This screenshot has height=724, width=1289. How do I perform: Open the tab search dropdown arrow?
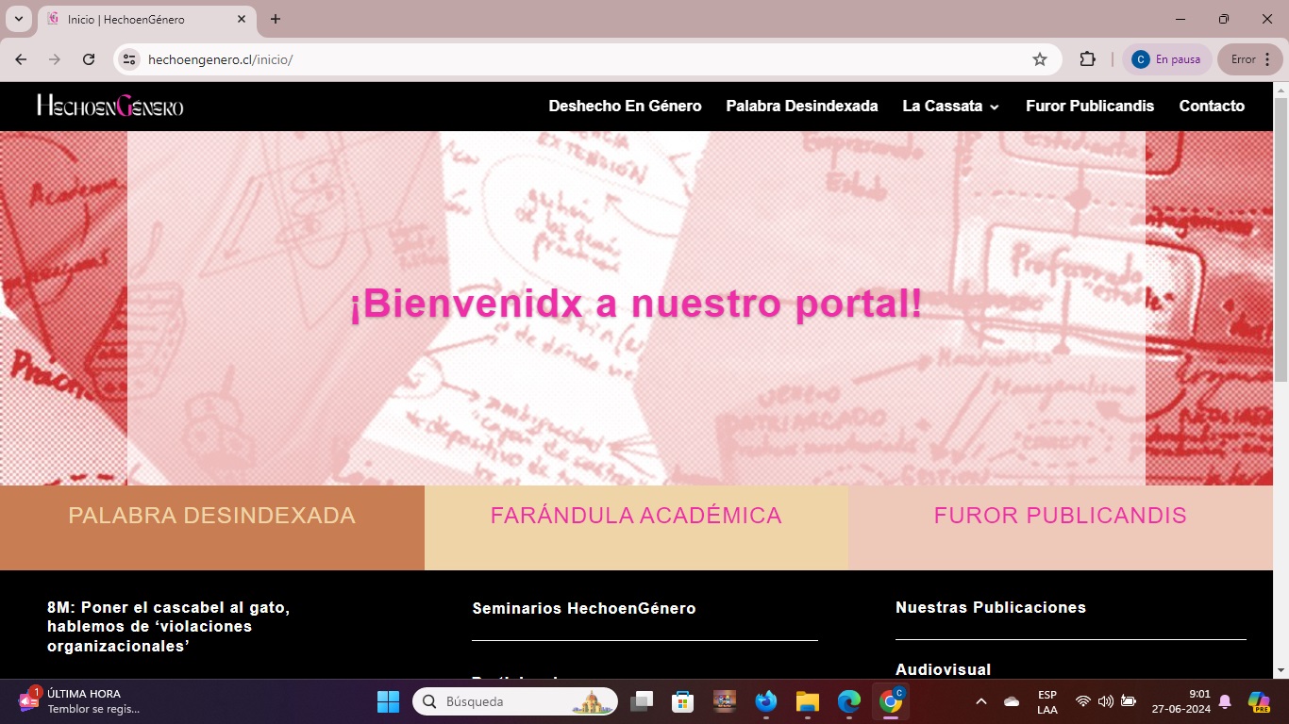[17, 19]
